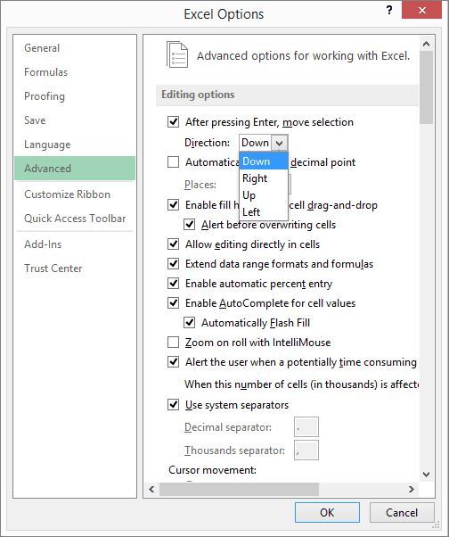Image resolution: width=449 pixels, height=537 pixels.
Task: Click the Thousands separator input field
Action: [x=306, y=450]
